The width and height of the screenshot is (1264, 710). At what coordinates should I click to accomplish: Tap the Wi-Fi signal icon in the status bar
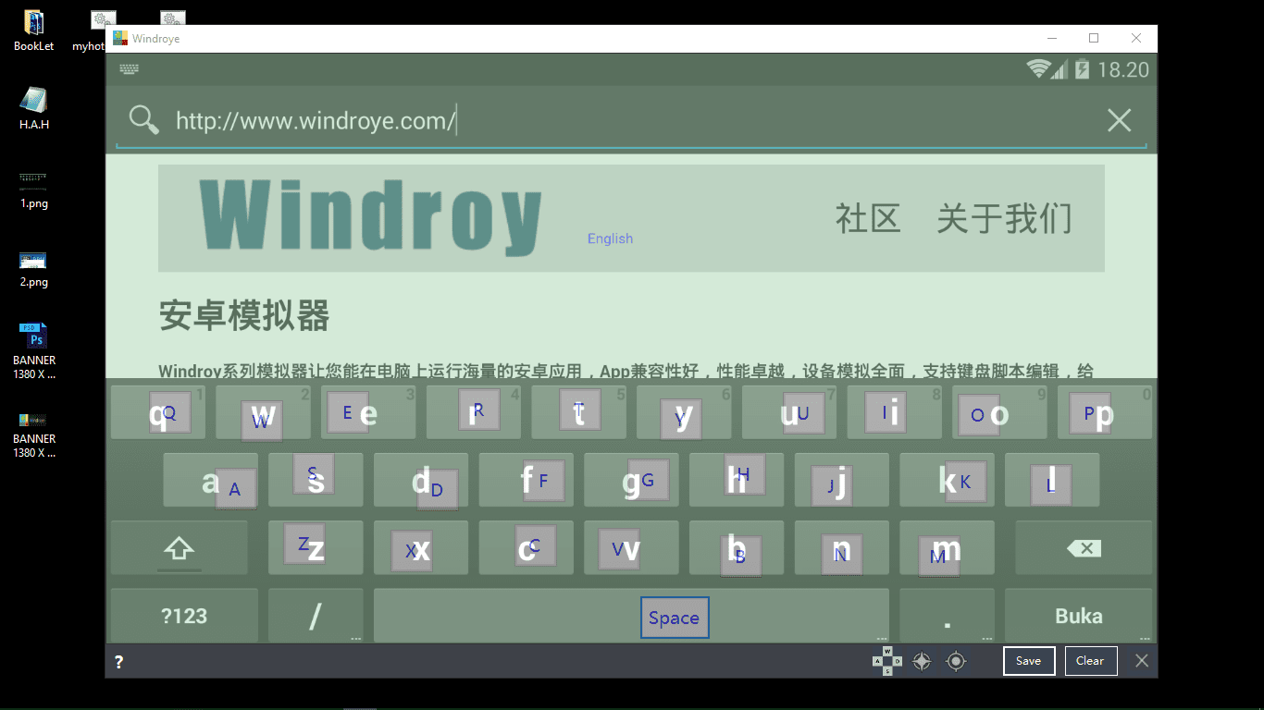click(x=1038, y=68)
